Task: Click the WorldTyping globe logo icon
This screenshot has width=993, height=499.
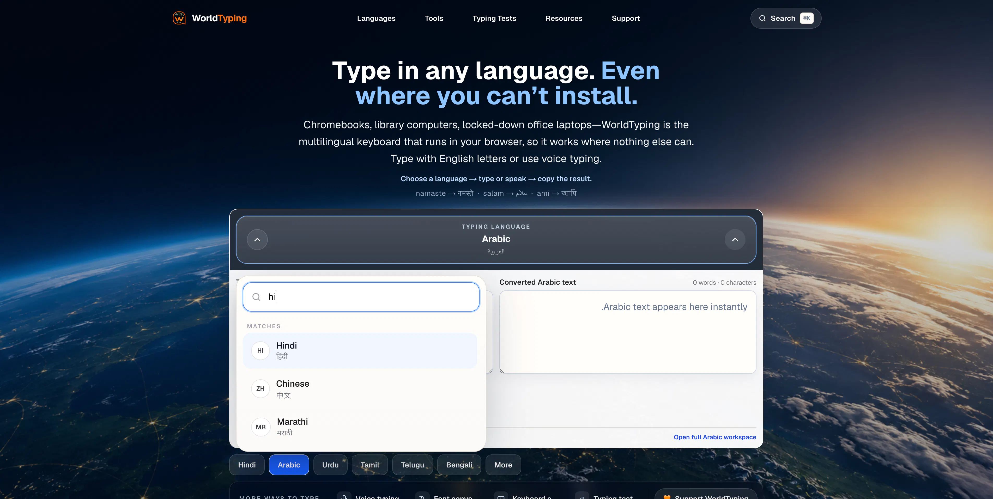Action: coord(179,18)
